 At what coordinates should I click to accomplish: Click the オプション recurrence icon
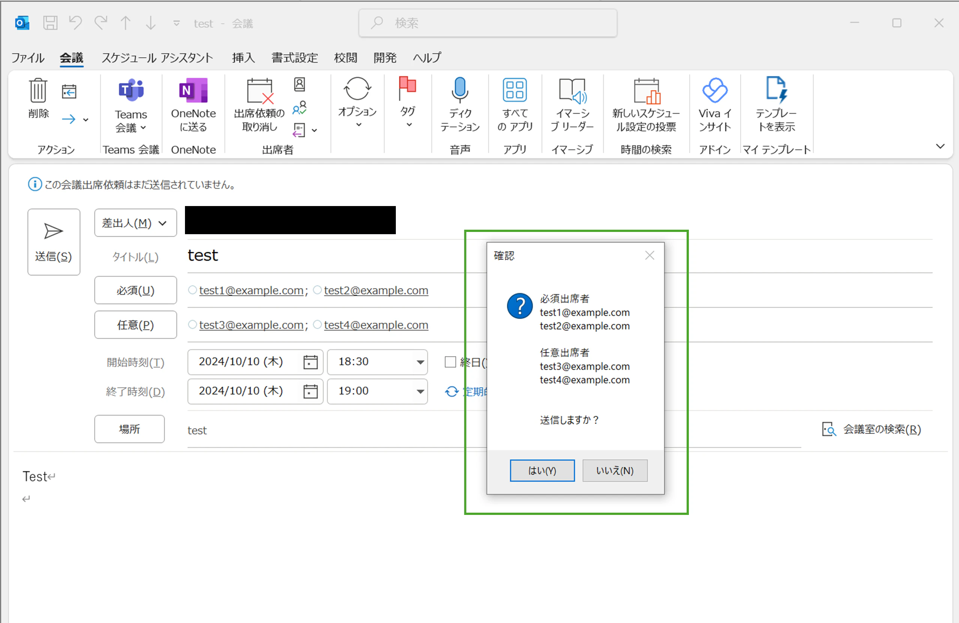coord(357,89)
